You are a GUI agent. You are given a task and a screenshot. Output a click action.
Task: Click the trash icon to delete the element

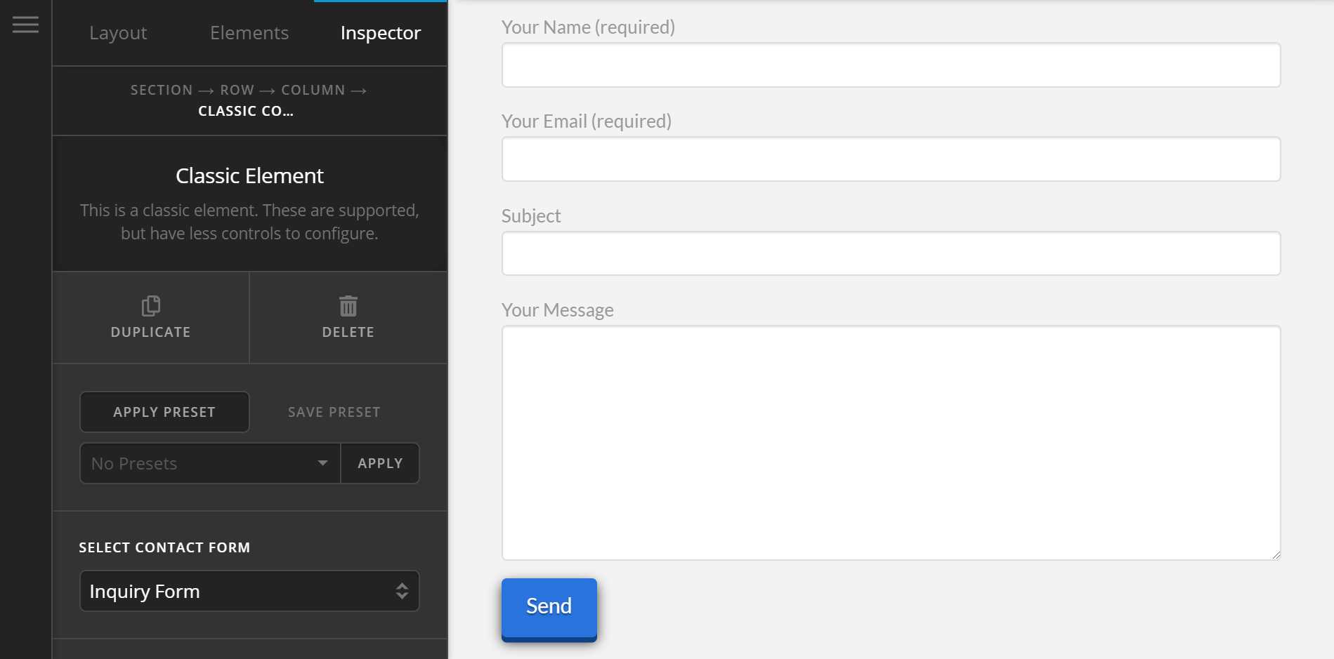[x=348, y=306]
